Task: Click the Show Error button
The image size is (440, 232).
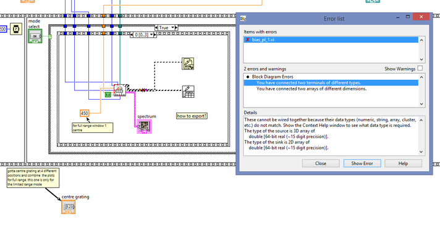Action: pyautogui.click(x=362, y=163)
